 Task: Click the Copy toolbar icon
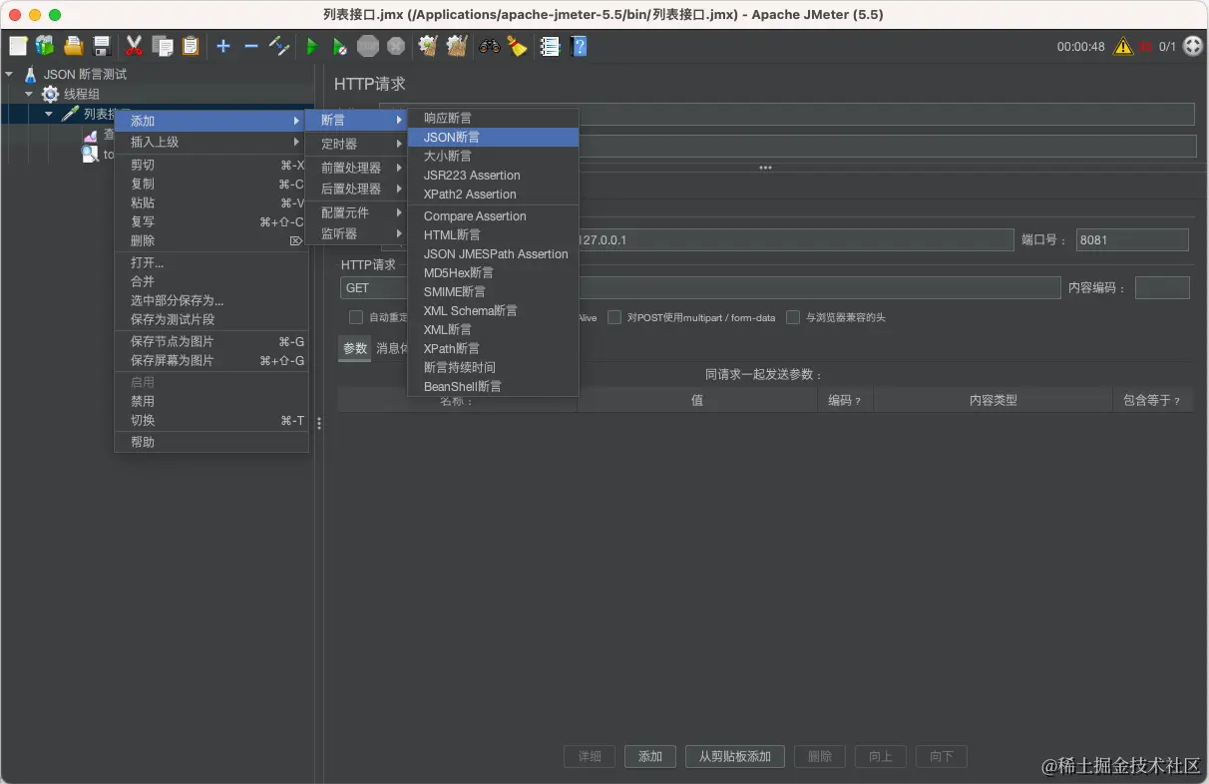click(x=163, y=46)
